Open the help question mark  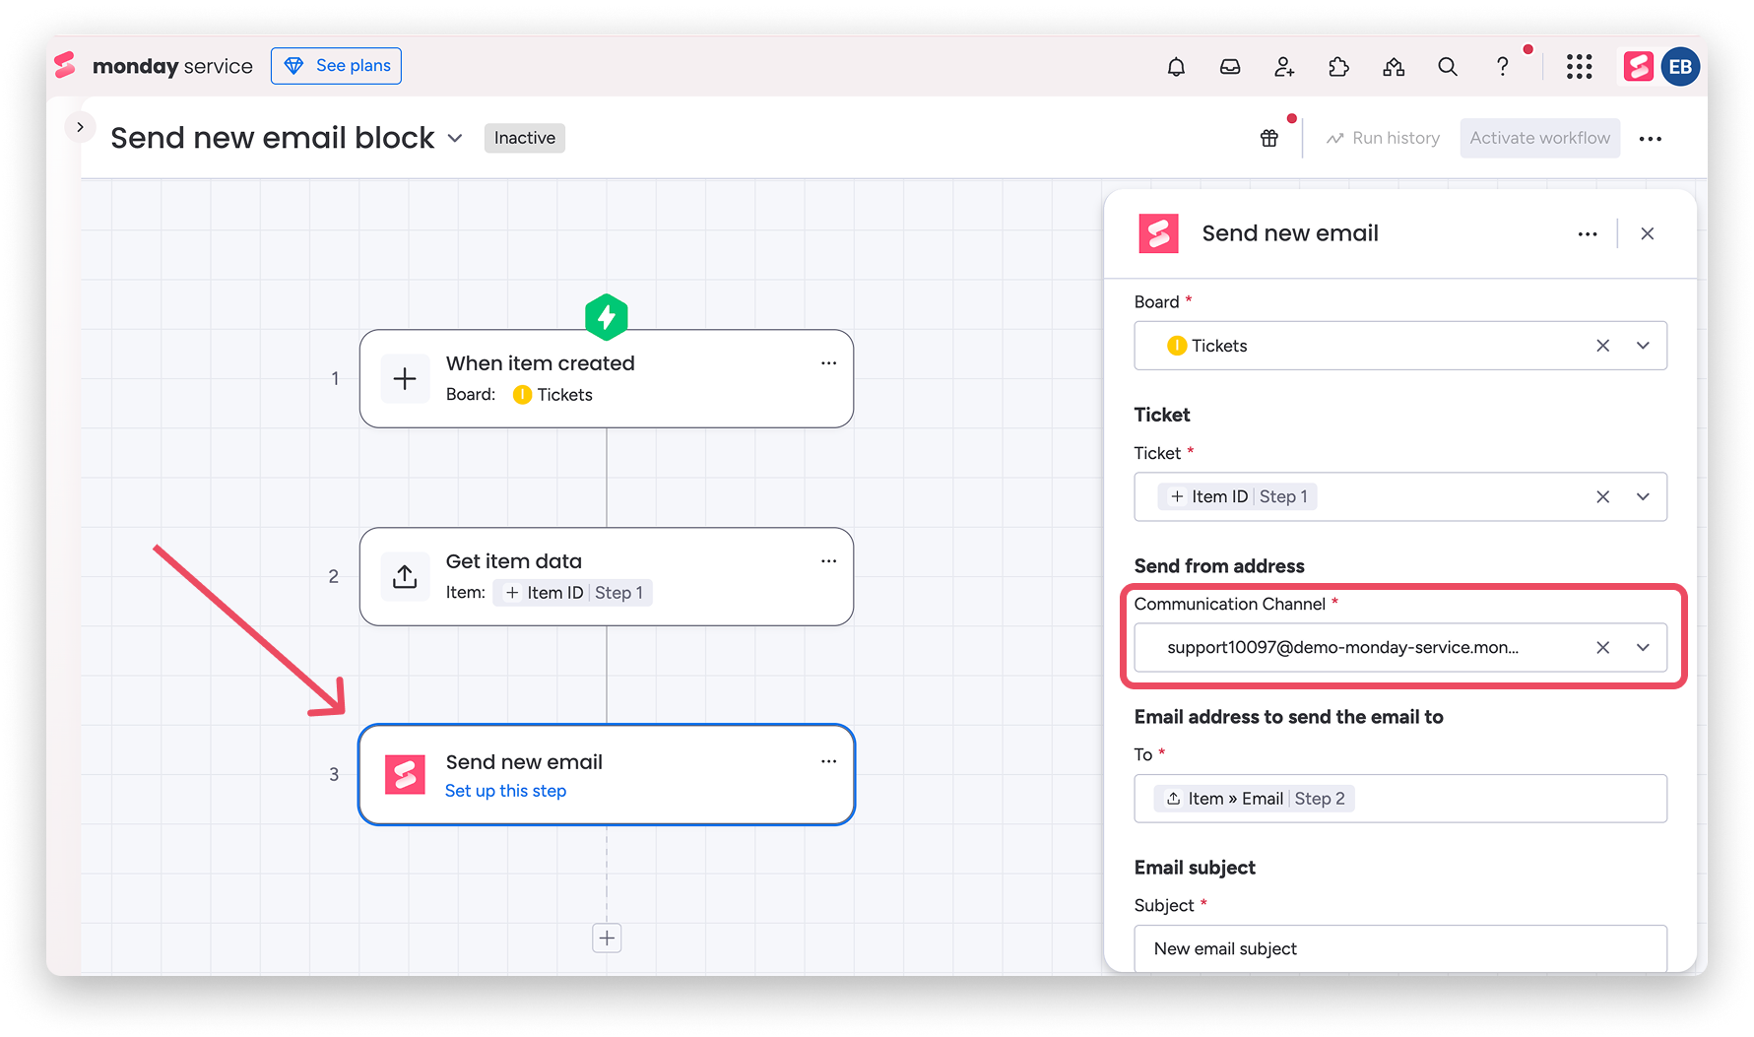tap(1502, 67)
